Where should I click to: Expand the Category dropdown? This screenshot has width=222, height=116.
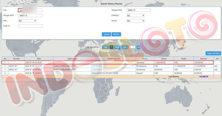coord(135,16)
